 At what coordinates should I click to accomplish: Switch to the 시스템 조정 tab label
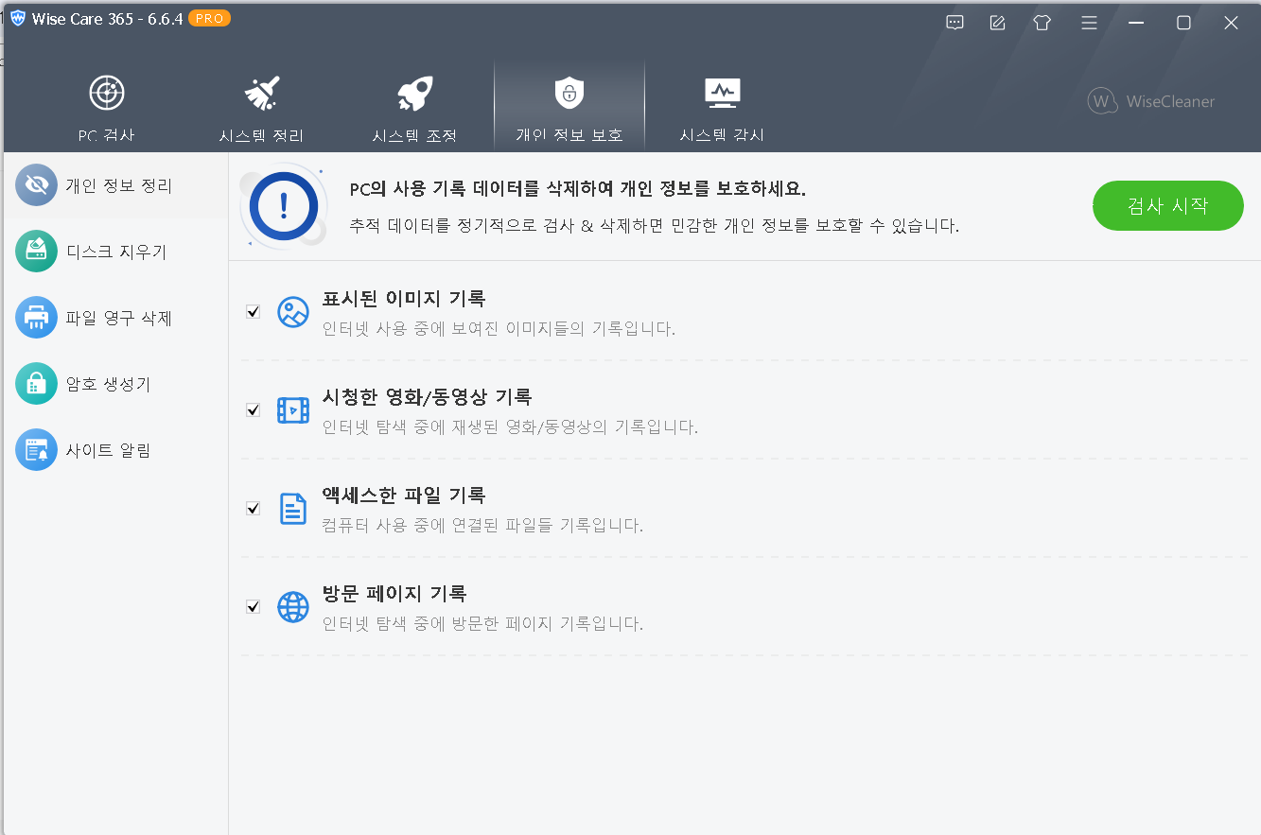click(414, 135)
